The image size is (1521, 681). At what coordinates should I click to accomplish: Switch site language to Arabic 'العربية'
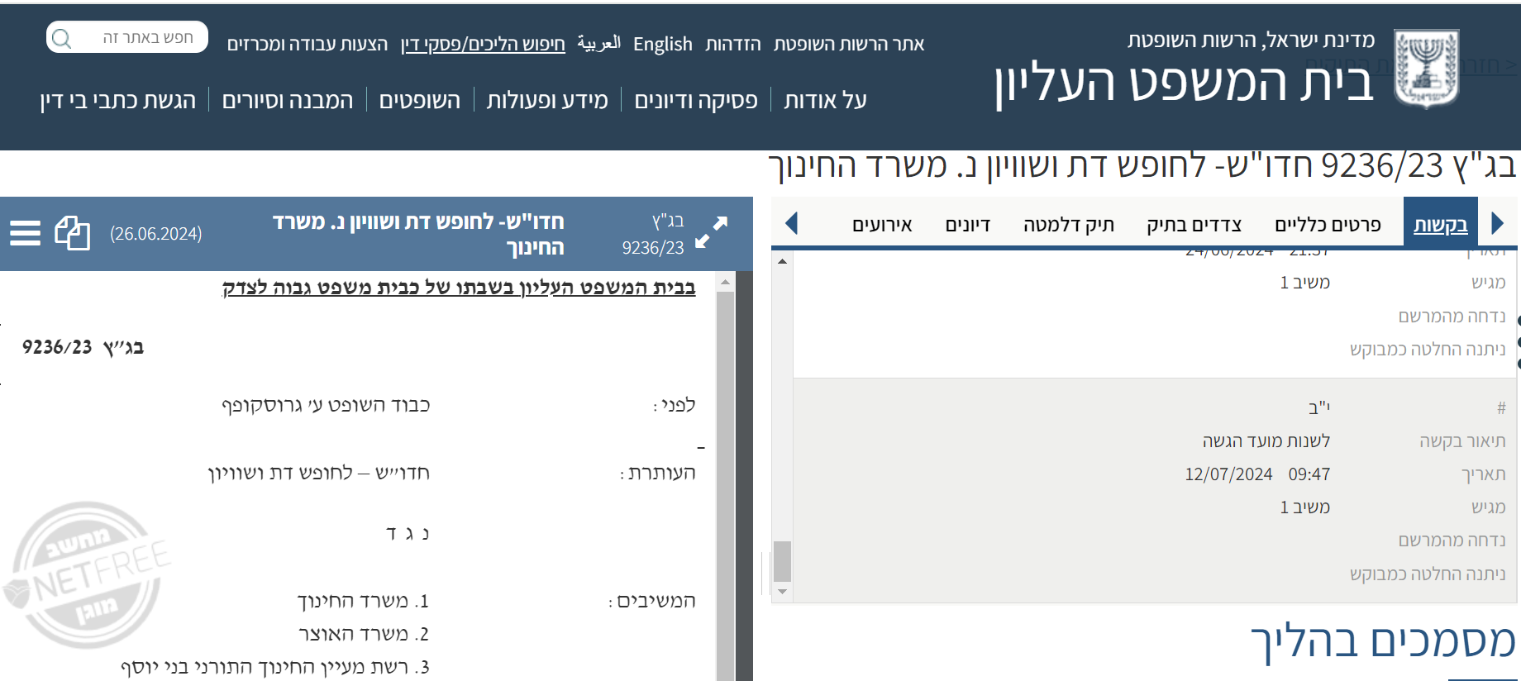pyautogui.click(x=599, y=43)
